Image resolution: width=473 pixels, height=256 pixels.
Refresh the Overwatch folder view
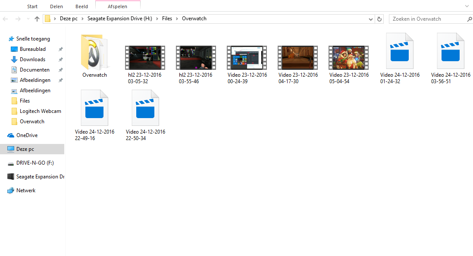(379, 19)
